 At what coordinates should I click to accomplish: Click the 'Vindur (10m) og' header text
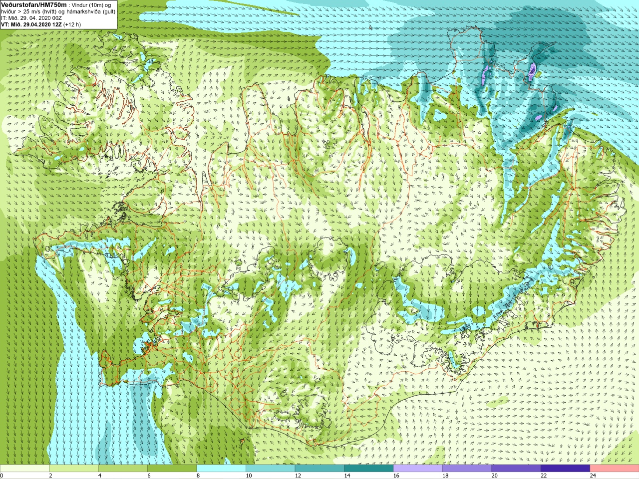[91, 5]
